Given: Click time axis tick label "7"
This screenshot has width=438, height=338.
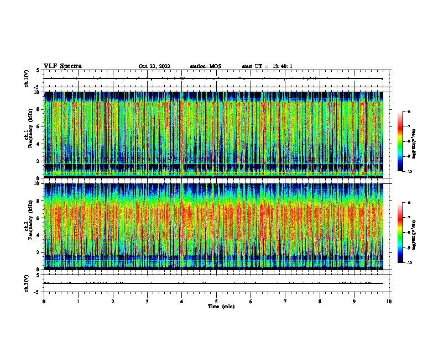Looking at the screenshot, I should pyautogui.click(x=285, y=302).
